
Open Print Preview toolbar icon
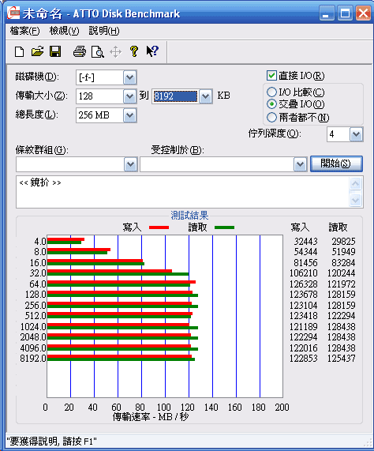[x=98, y=52]
